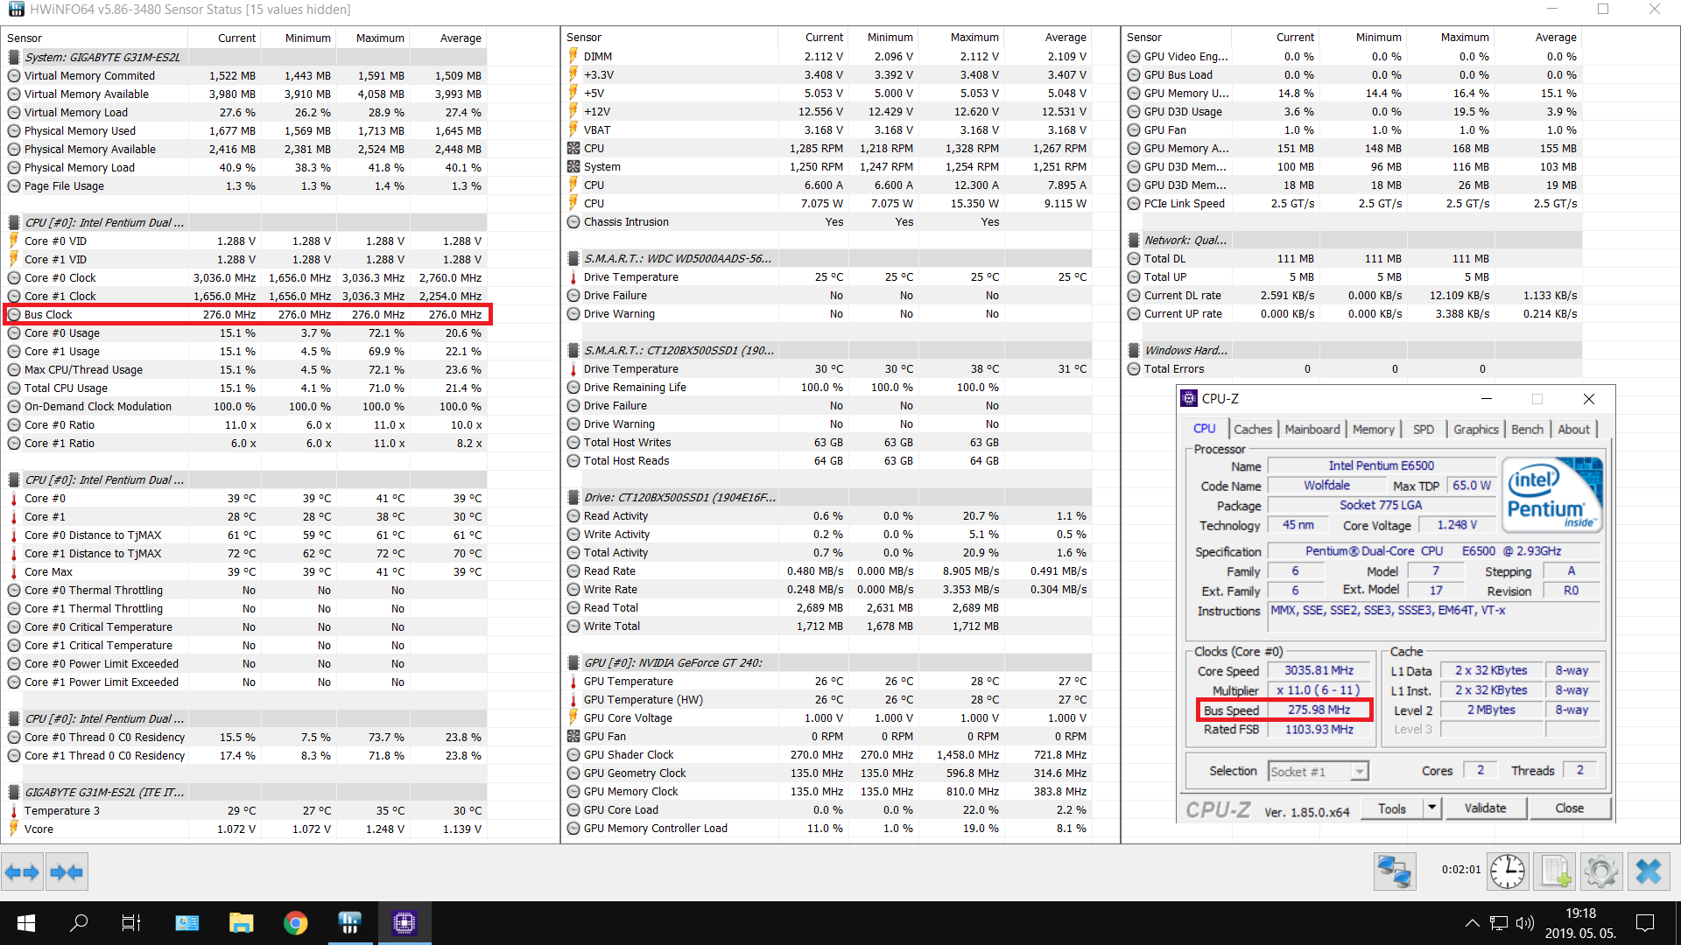This screenshot has height=945, width=1681.
Task: Open the Bench tab in CPU-Z
Action: [x=1528, y=430]
